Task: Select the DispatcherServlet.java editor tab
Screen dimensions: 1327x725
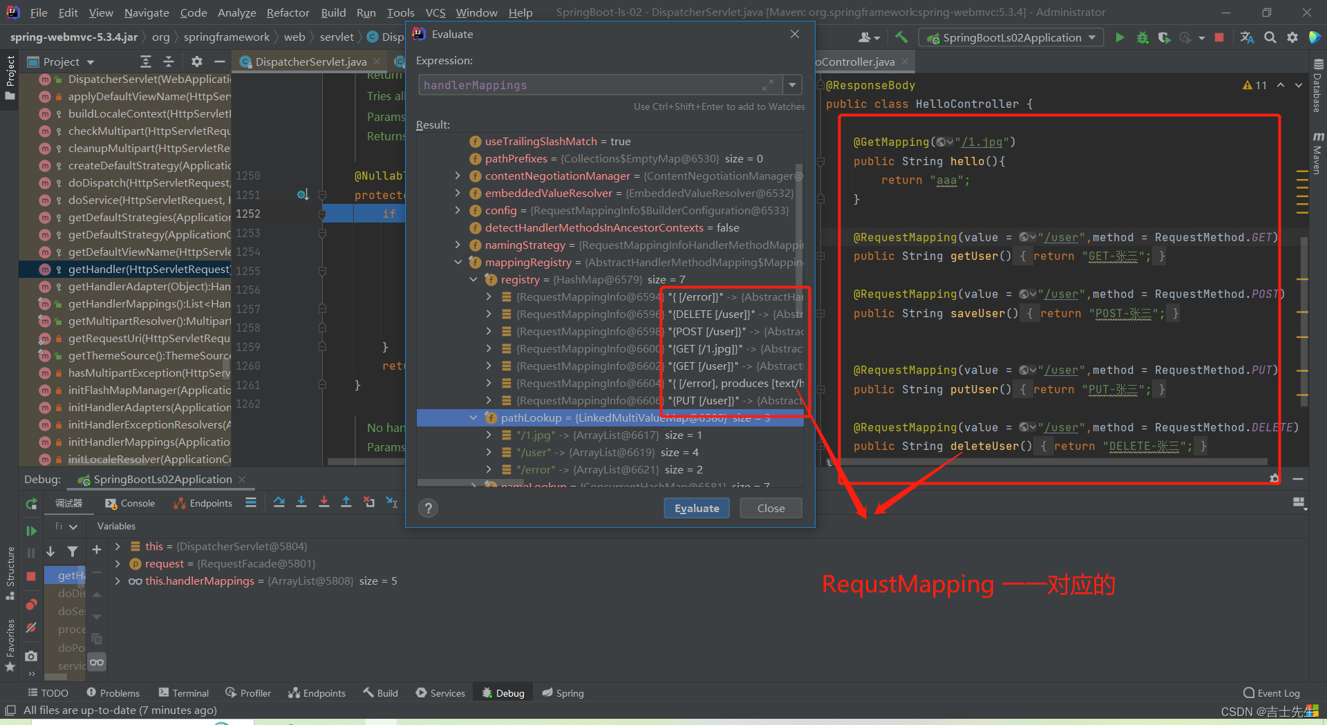Action: [311, 62]
